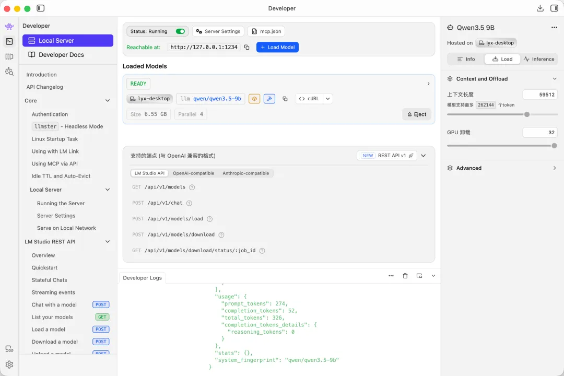Adjust the context length slider handle
Image resolution: width=564 pixels, height=376 pixels.
pos(526,114)
